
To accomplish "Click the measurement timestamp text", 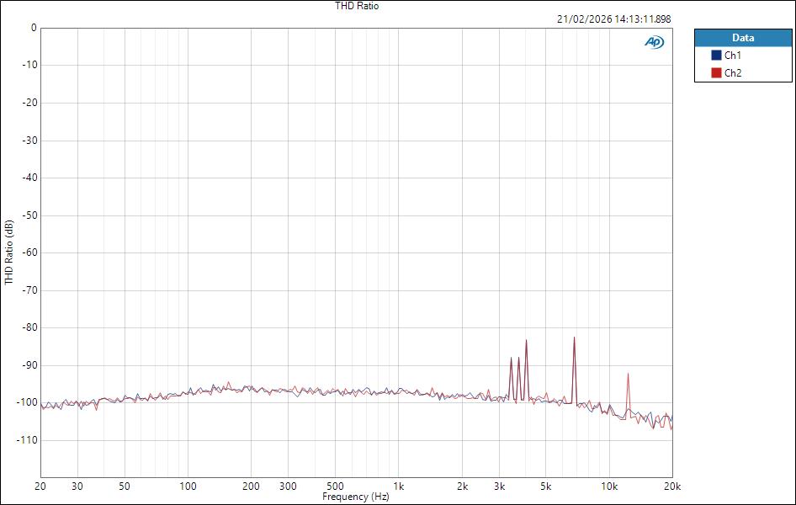I will pyautogui.click(x=613, y=17).
